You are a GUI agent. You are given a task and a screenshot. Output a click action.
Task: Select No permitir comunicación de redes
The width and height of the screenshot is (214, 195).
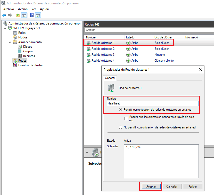120,127
